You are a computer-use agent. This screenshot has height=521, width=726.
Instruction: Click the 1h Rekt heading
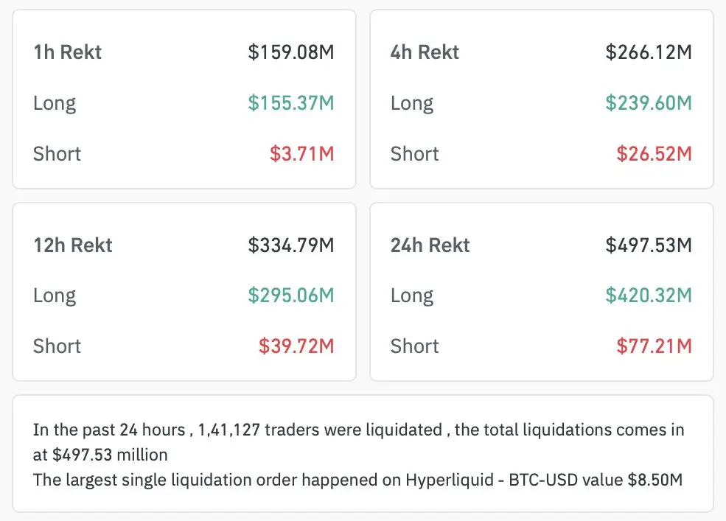(x=67, y=52)
